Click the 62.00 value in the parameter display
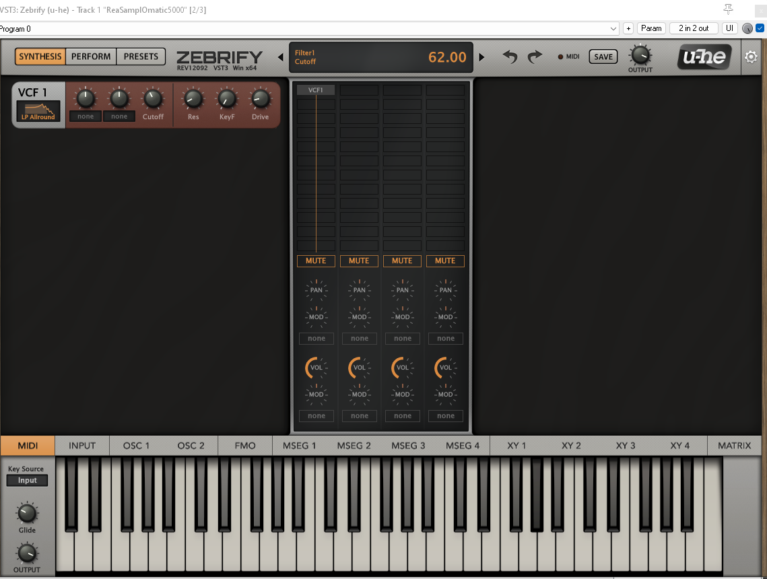Viewport: 767px width, 579px height. coord(447,57)
